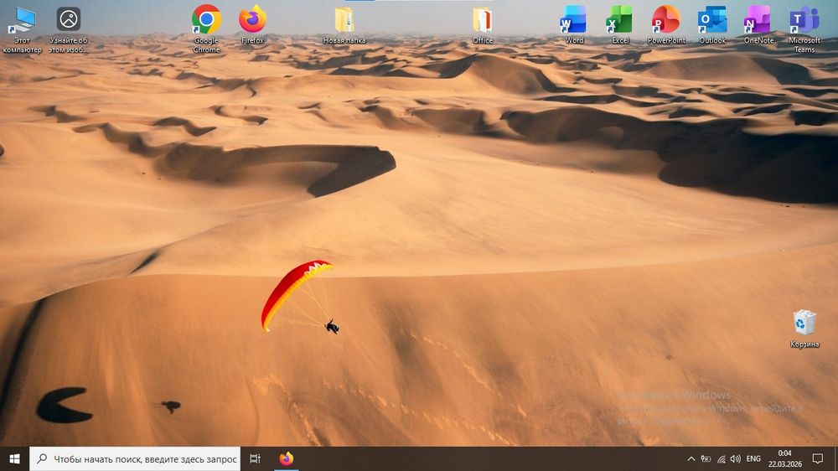The image size is (838, 471).
Task: Select the Outlook desktop shortcut
Action: tap(711, 24)
